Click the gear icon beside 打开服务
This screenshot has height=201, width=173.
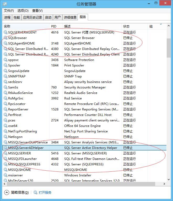coord(35,192)
